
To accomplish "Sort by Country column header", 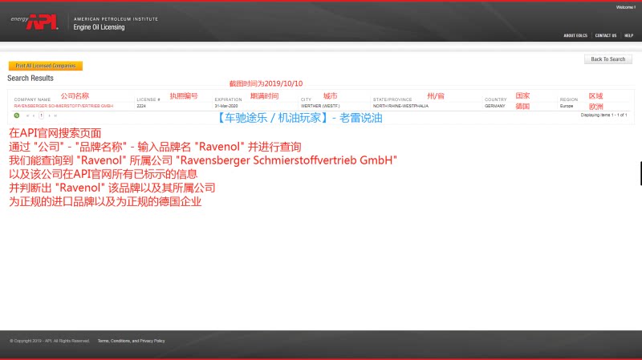I will click(495, 99).
